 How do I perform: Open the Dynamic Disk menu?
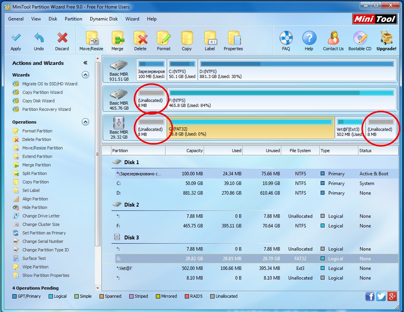(104, 19)
